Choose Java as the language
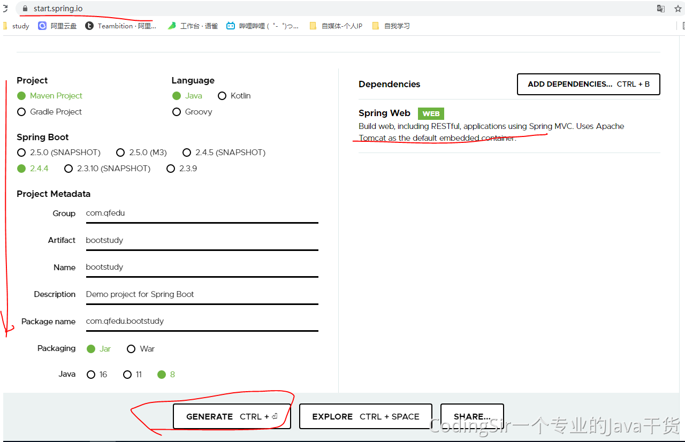This screenshot has width=685, height=442. pos(187,96)
